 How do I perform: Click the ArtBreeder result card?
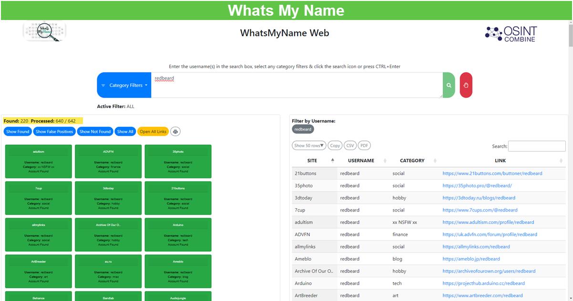tap(39, 271)
